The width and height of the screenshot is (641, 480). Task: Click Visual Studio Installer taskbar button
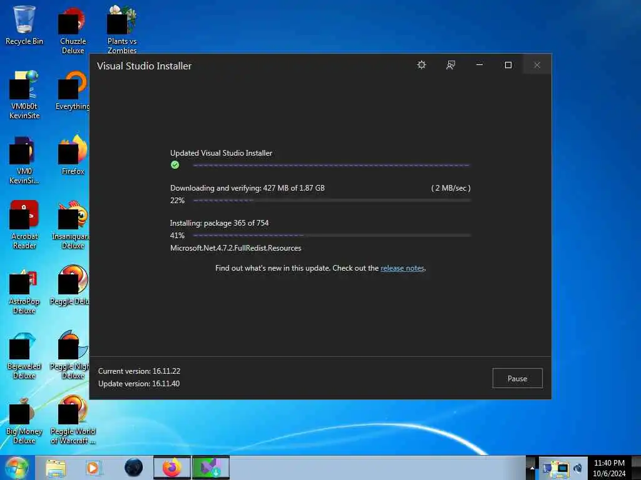point(211,467)
